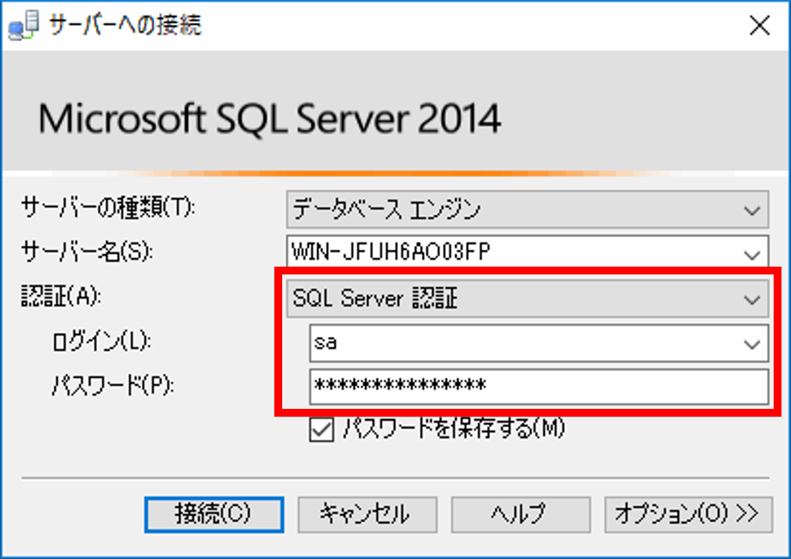Expand the ログイン dropdown arrow
This screenshot has width=791, height=559.
click(x=752, y=344)
